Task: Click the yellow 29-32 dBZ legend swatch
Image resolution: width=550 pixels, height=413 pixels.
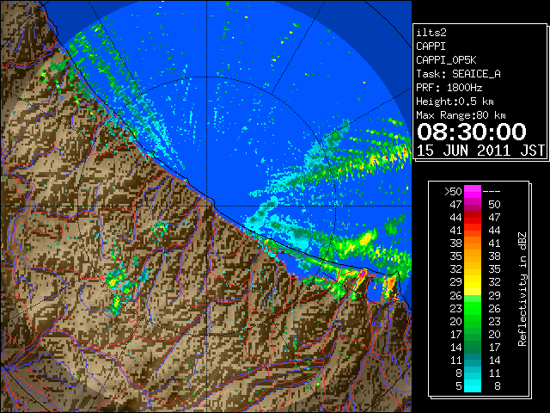Action: pyautogui.click(x=473, y=282)
